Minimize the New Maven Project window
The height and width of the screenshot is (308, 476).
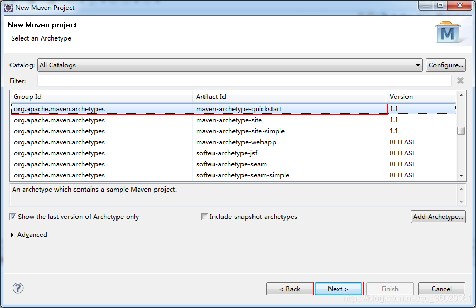(425, 5)
